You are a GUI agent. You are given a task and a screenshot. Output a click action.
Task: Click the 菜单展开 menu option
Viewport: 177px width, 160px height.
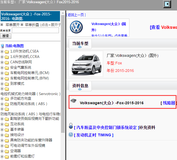click(x=13, y=25)
